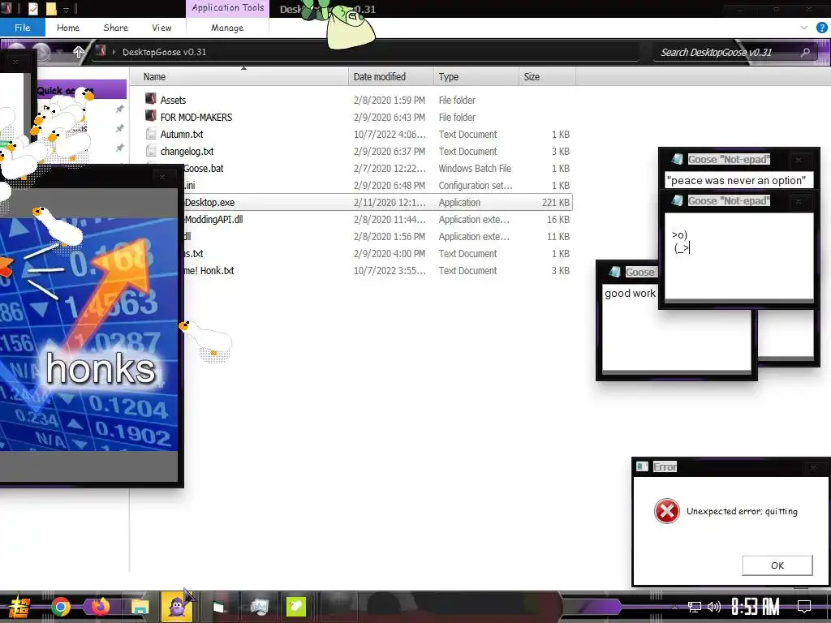Select the Application Tools contextual tab header
Screen dimensions: 831x623
(x=227, y=8)
